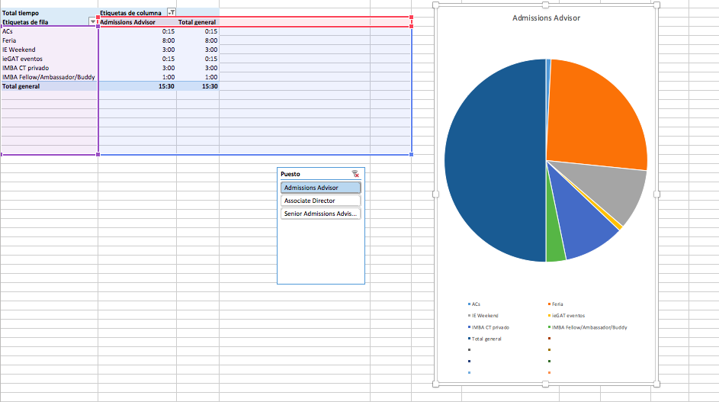Image resolution: width=719 pixels, height=402 pixels.
Task: Click the Total general legend entry
Action: pyautogui.click(x=485, y=339)
